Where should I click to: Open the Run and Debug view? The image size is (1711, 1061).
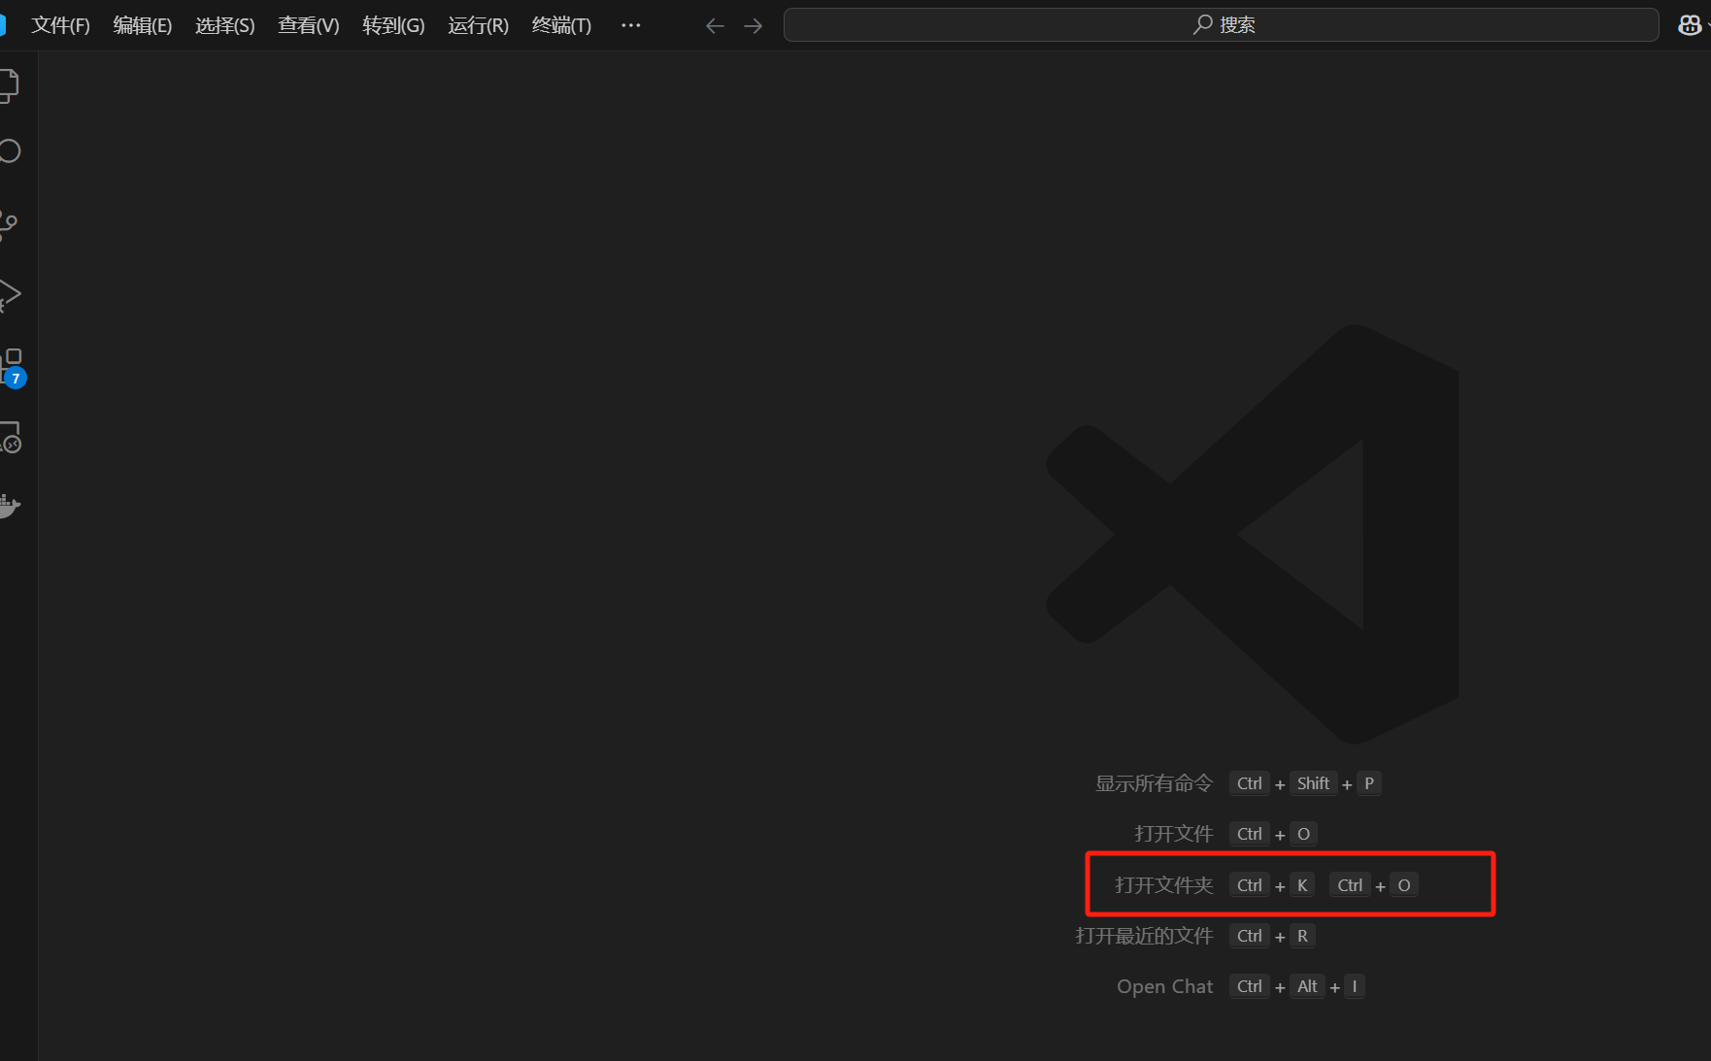pos(10,295)
